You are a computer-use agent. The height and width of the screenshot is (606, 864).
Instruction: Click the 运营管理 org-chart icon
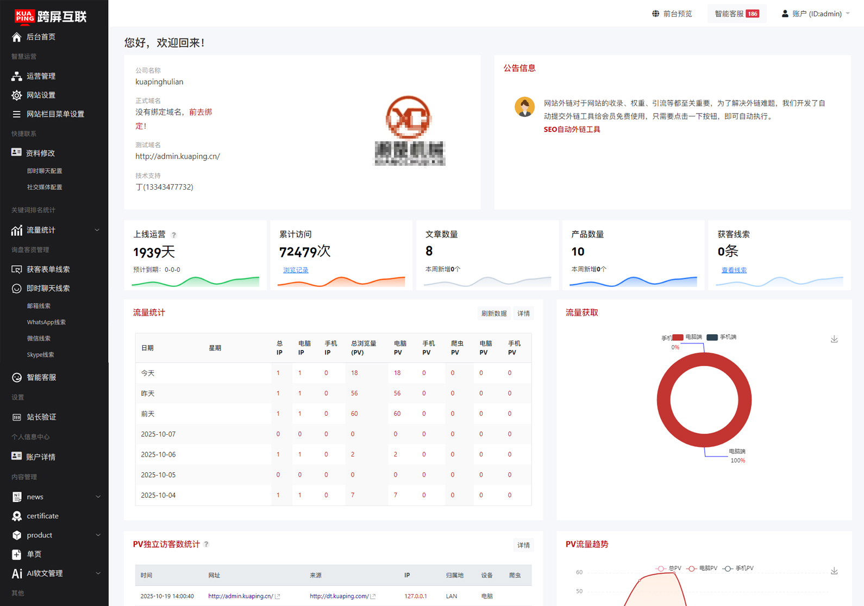click(16, 76)
